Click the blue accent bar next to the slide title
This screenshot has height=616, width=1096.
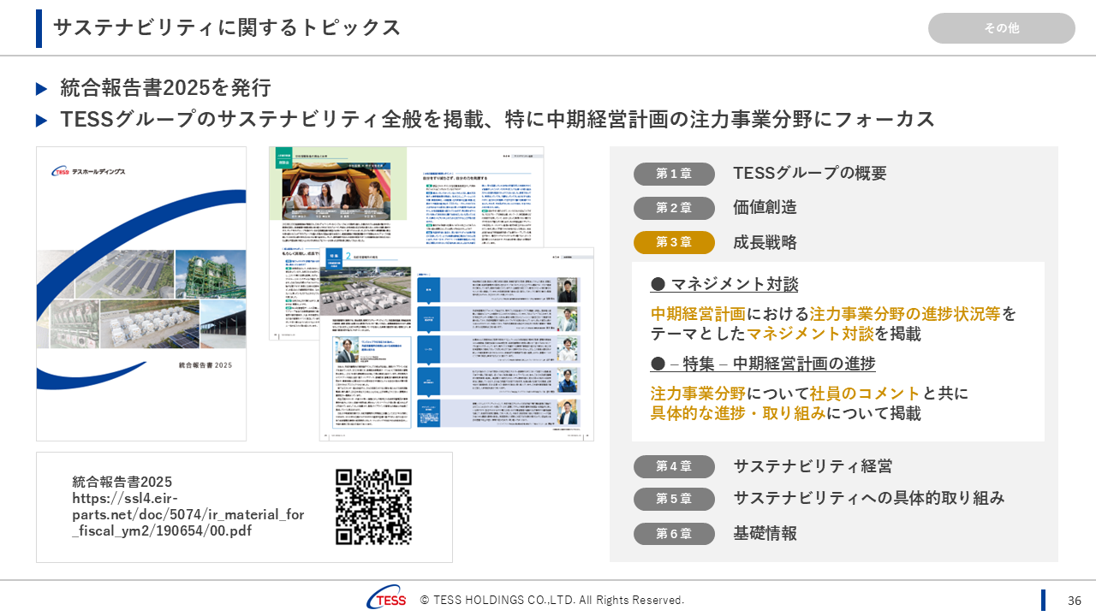click(37, 27)
